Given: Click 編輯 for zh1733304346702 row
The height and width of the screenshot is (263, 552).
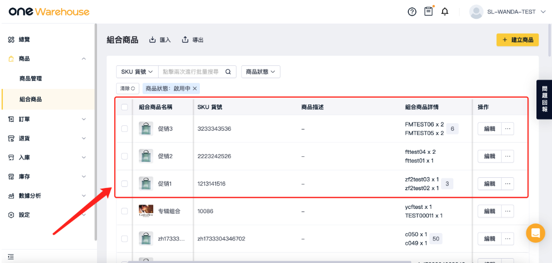Looking at the screenshot, I should (490, 239).
